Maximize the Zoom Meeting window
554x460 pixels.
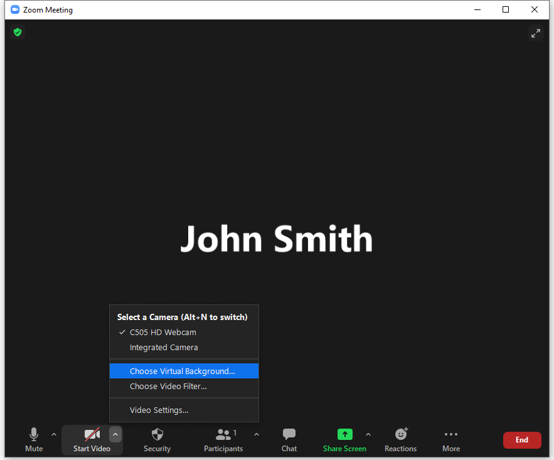506,10
